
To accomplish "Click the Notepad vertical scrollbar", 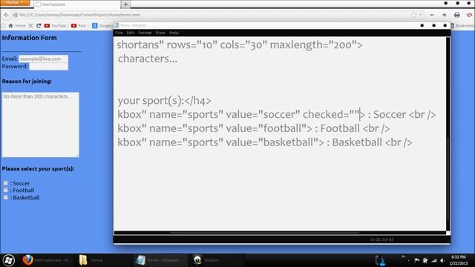I will [x=448, y=133].
